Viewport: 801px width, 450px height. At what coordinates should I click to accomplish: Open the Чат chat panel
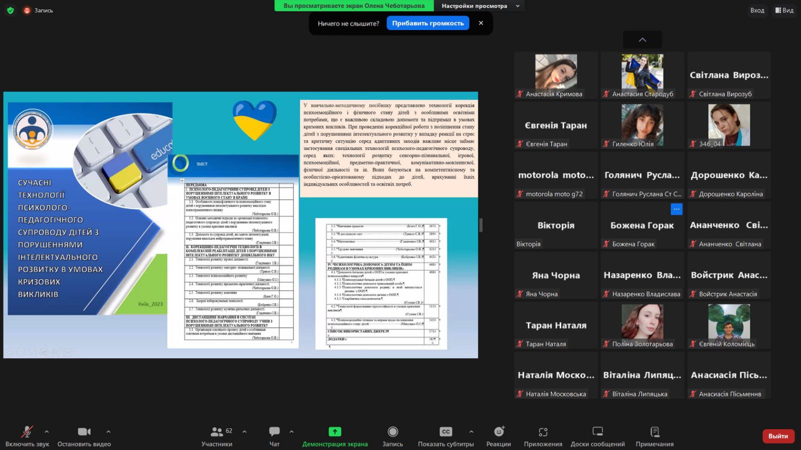coord(274,436)
